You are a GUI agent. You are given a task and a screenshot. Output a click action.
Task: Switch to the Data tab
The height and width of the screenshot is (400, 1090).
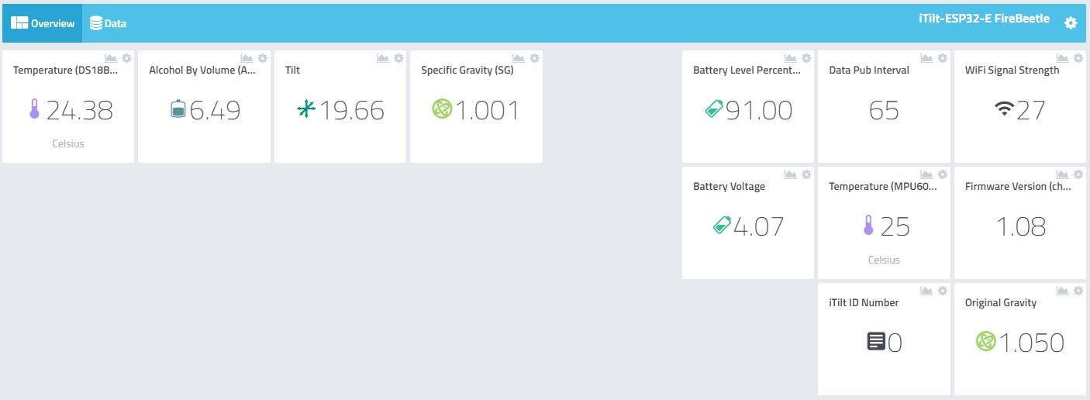[108, 23]
